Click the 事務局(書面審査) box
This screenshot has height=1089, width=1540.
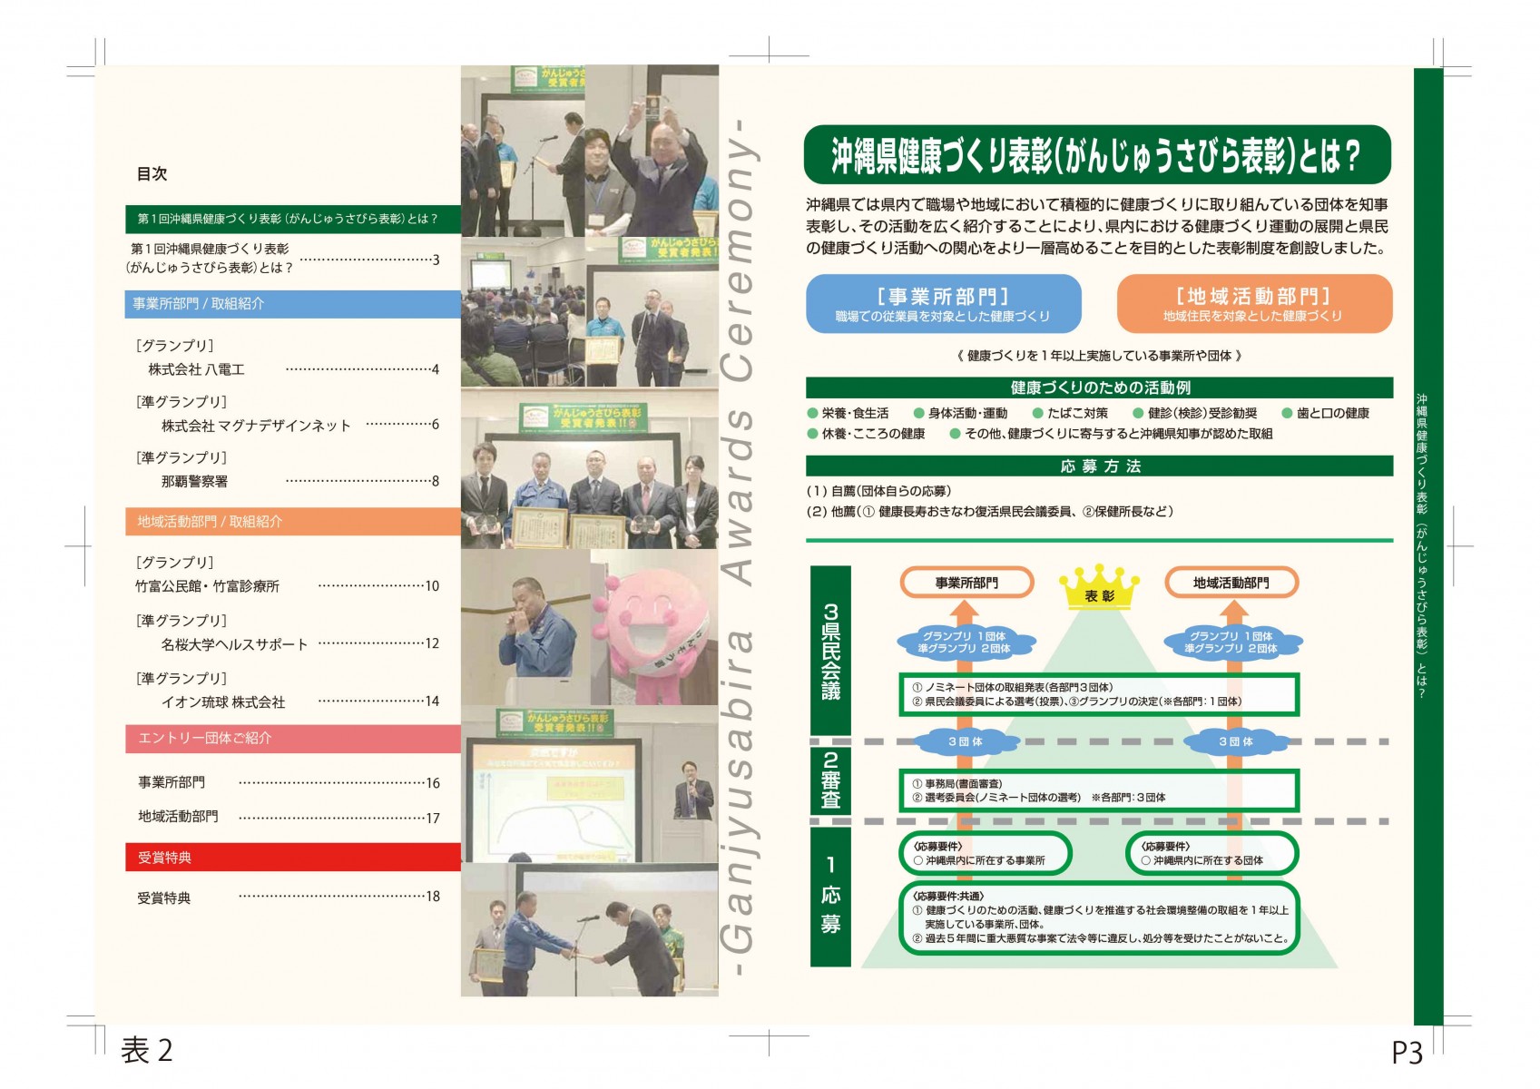(1099, 790)
